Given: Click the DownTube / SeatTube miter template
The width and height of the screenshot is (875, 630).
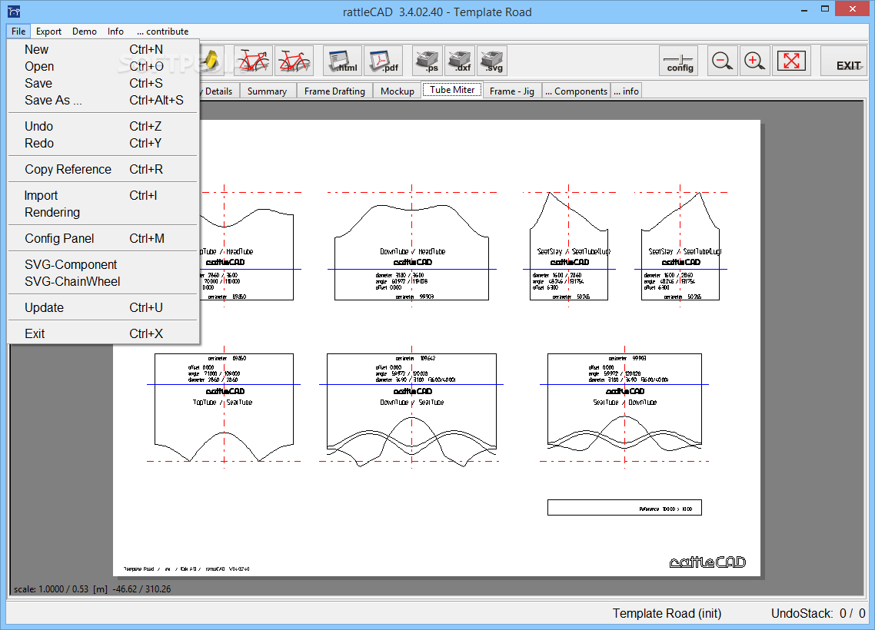Looking at the screenshot, I should (412, 409).
